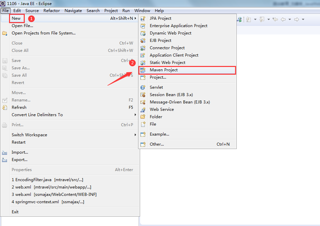320x226 pixels.
Task: Open the Next Annotation dropdown arrow
Action: coord(255,19)
